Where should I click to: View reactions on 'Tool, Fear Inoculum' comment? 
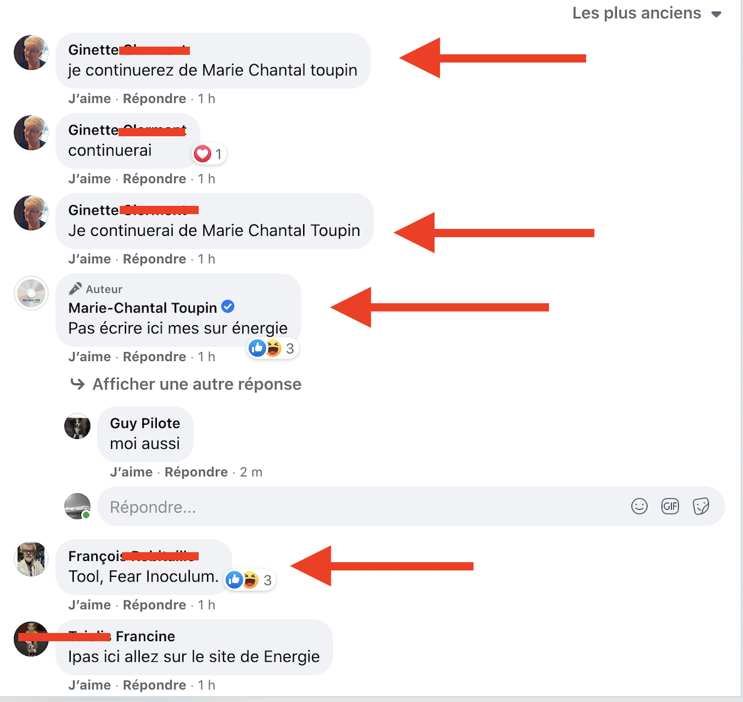250,580
